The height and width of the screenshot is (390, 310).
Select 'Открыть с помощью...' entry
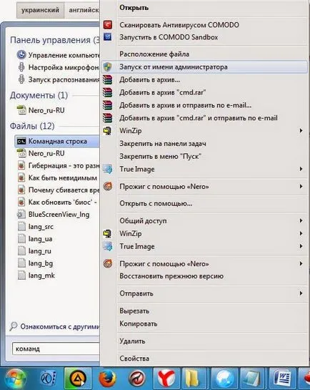pos(204,203)
